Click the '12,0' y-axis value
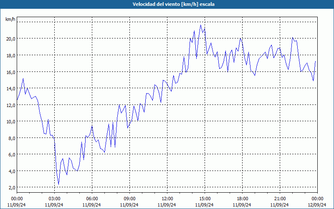The height and width of the screenshot is (209, 334). (x=11, y=105)
